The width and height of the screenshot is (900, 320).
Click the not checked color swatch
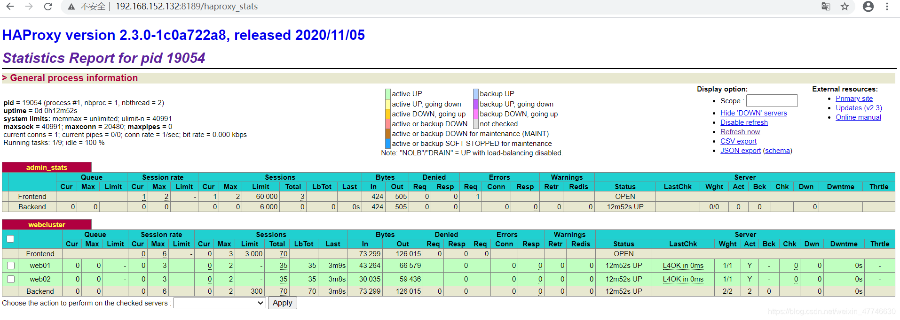click(x=476, y=124)
